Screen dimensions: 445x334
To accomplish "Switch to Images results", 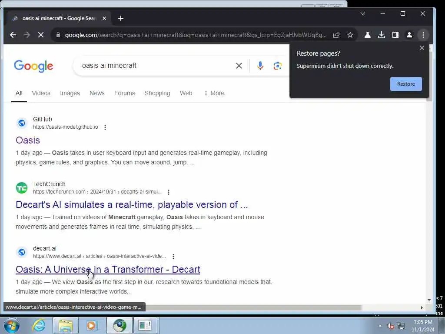I will pos(70,93).
